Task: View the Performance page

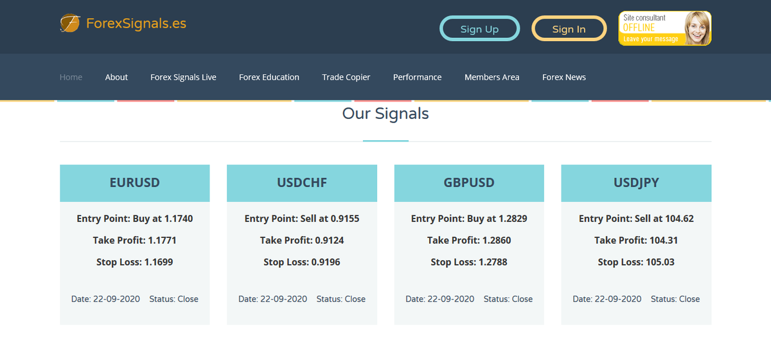Action: coord(418,77)
